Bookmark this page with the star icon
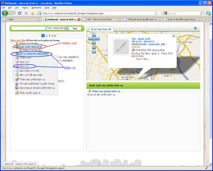Screen dimensions: 213x171 [156, 13]
